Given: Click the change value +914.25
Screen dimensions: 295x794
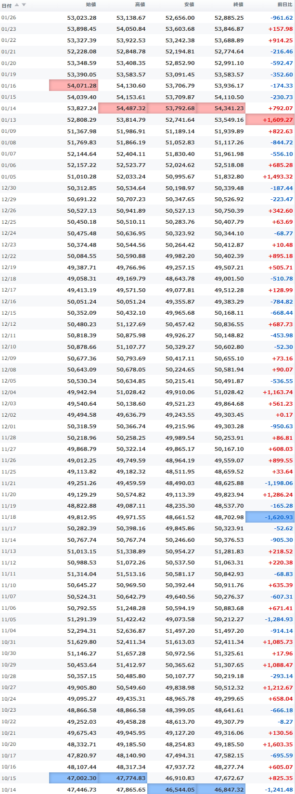Looking at the screenshot, I should 281,40.
